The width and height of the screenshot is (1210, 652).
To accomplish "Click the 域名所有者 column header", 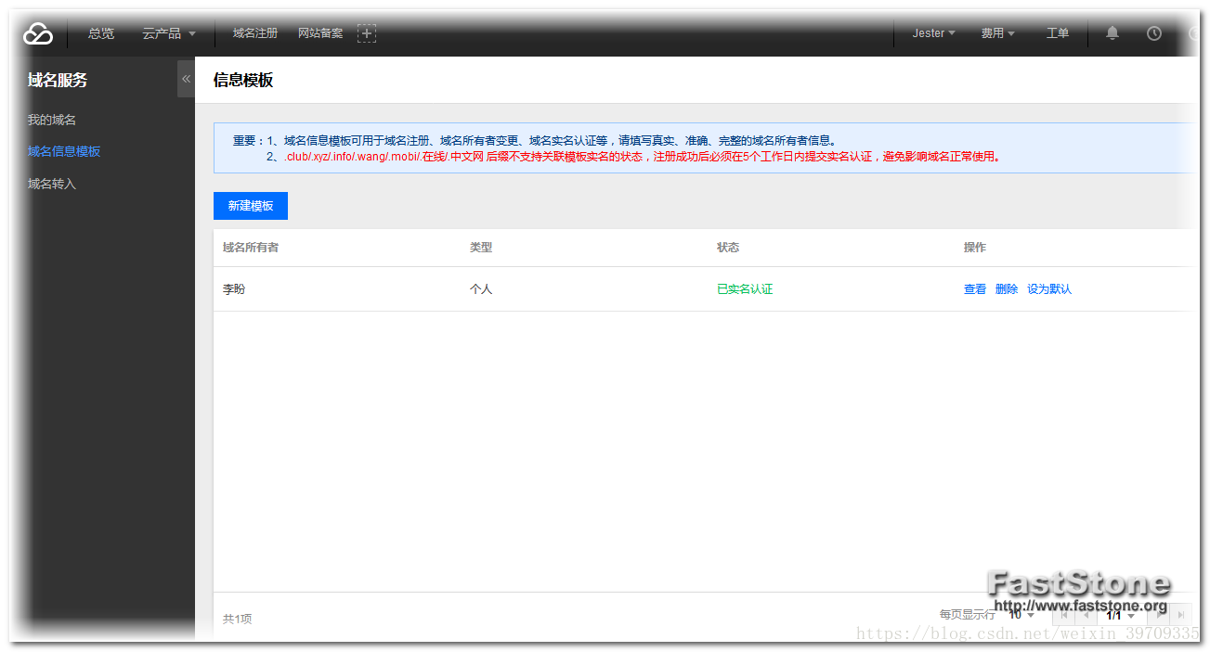I will (251, 248).
